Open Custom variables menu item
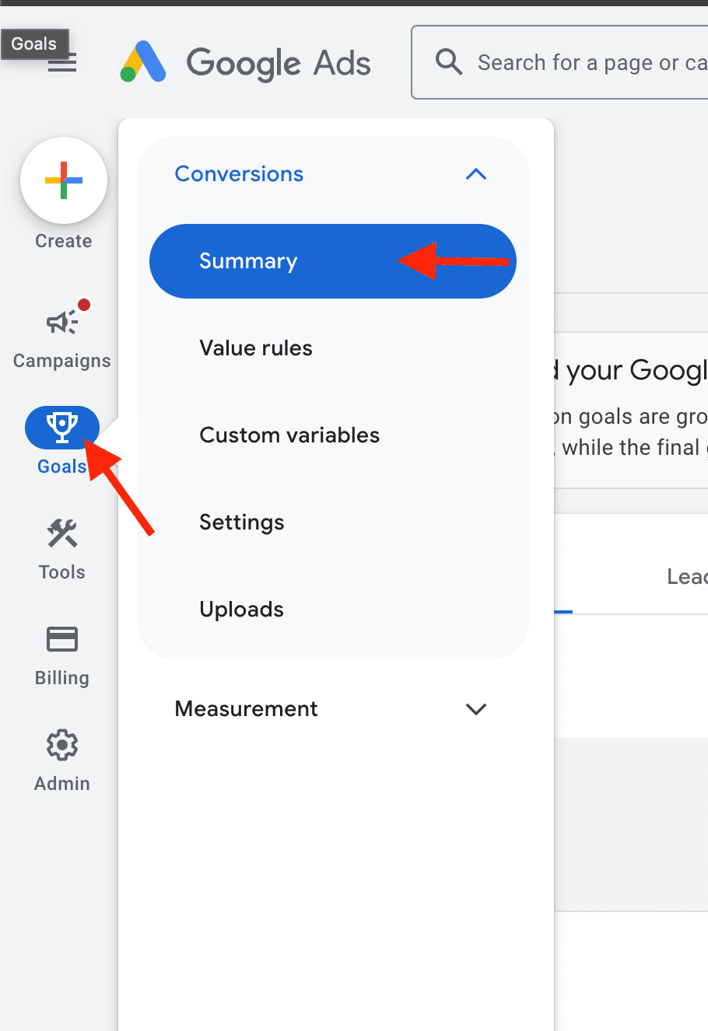708x1031 pixels. (x=333, y=435)
